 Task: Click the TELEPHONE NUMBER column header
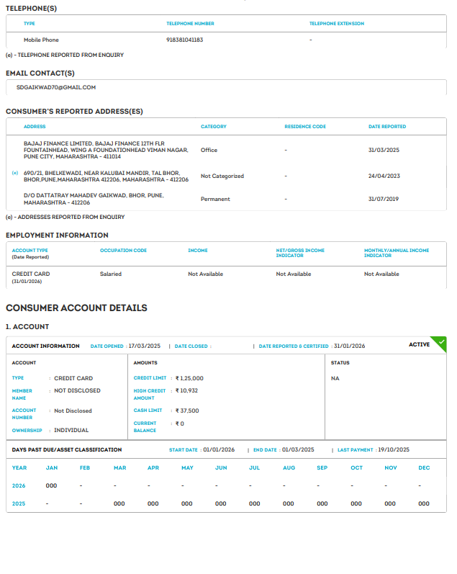click(190, 24)
